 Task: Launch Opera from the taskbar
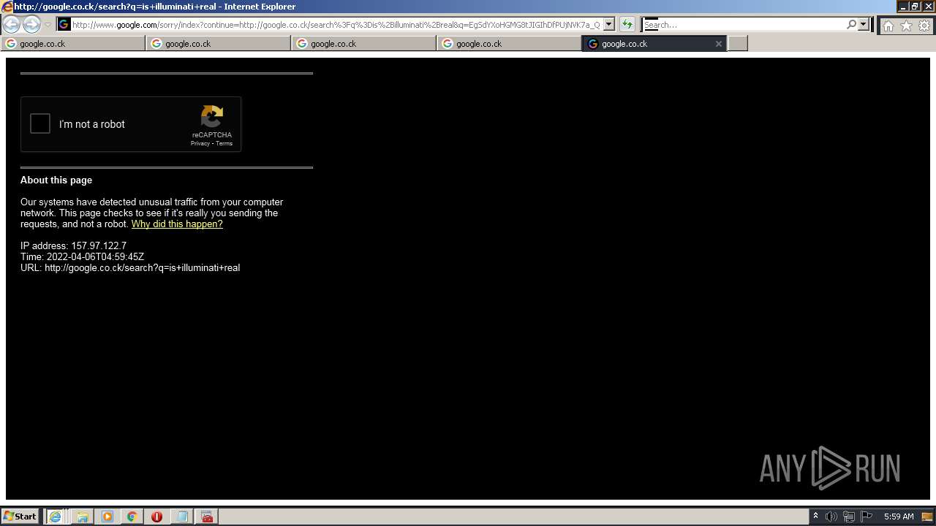click(x=156, y=517)
